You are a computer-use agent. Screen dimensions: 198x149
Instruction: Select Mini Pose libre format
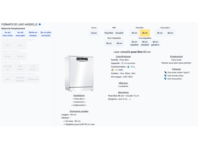point(109,33)
